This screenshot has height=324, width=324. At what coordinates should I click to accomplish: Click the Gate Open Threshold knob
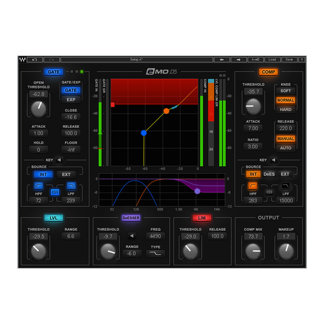coord(39,109)
